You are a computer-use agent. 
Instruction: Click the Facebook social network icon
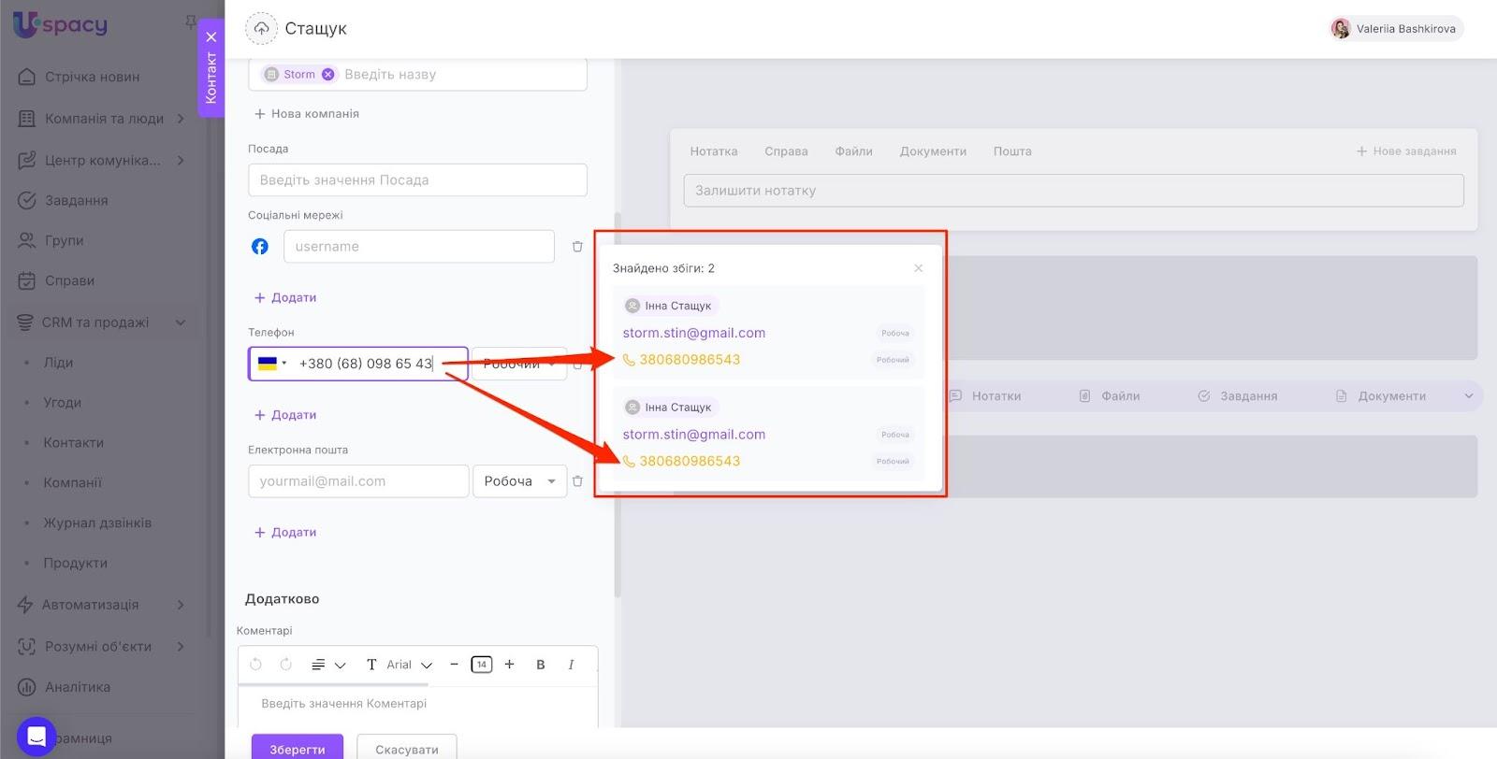point(260,247)
